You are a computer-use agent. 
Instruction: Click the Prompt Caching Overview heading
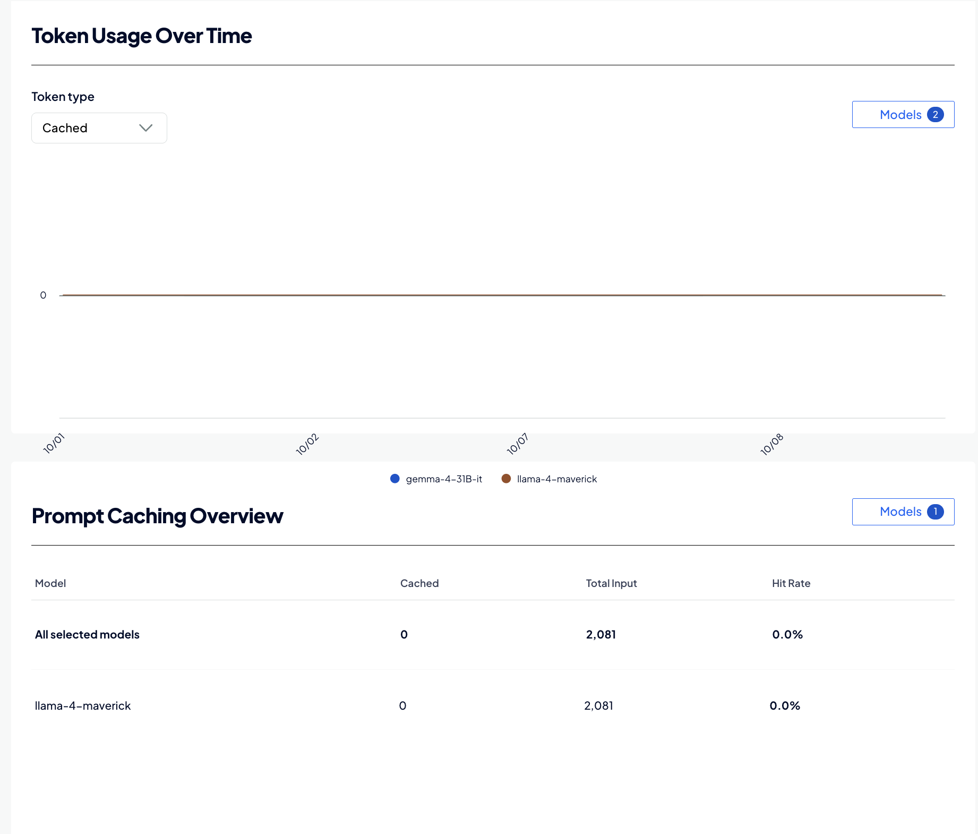point(158,516)
